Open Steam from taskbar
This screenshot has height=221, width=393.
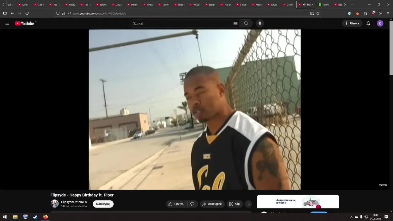(x=35, y=217)
